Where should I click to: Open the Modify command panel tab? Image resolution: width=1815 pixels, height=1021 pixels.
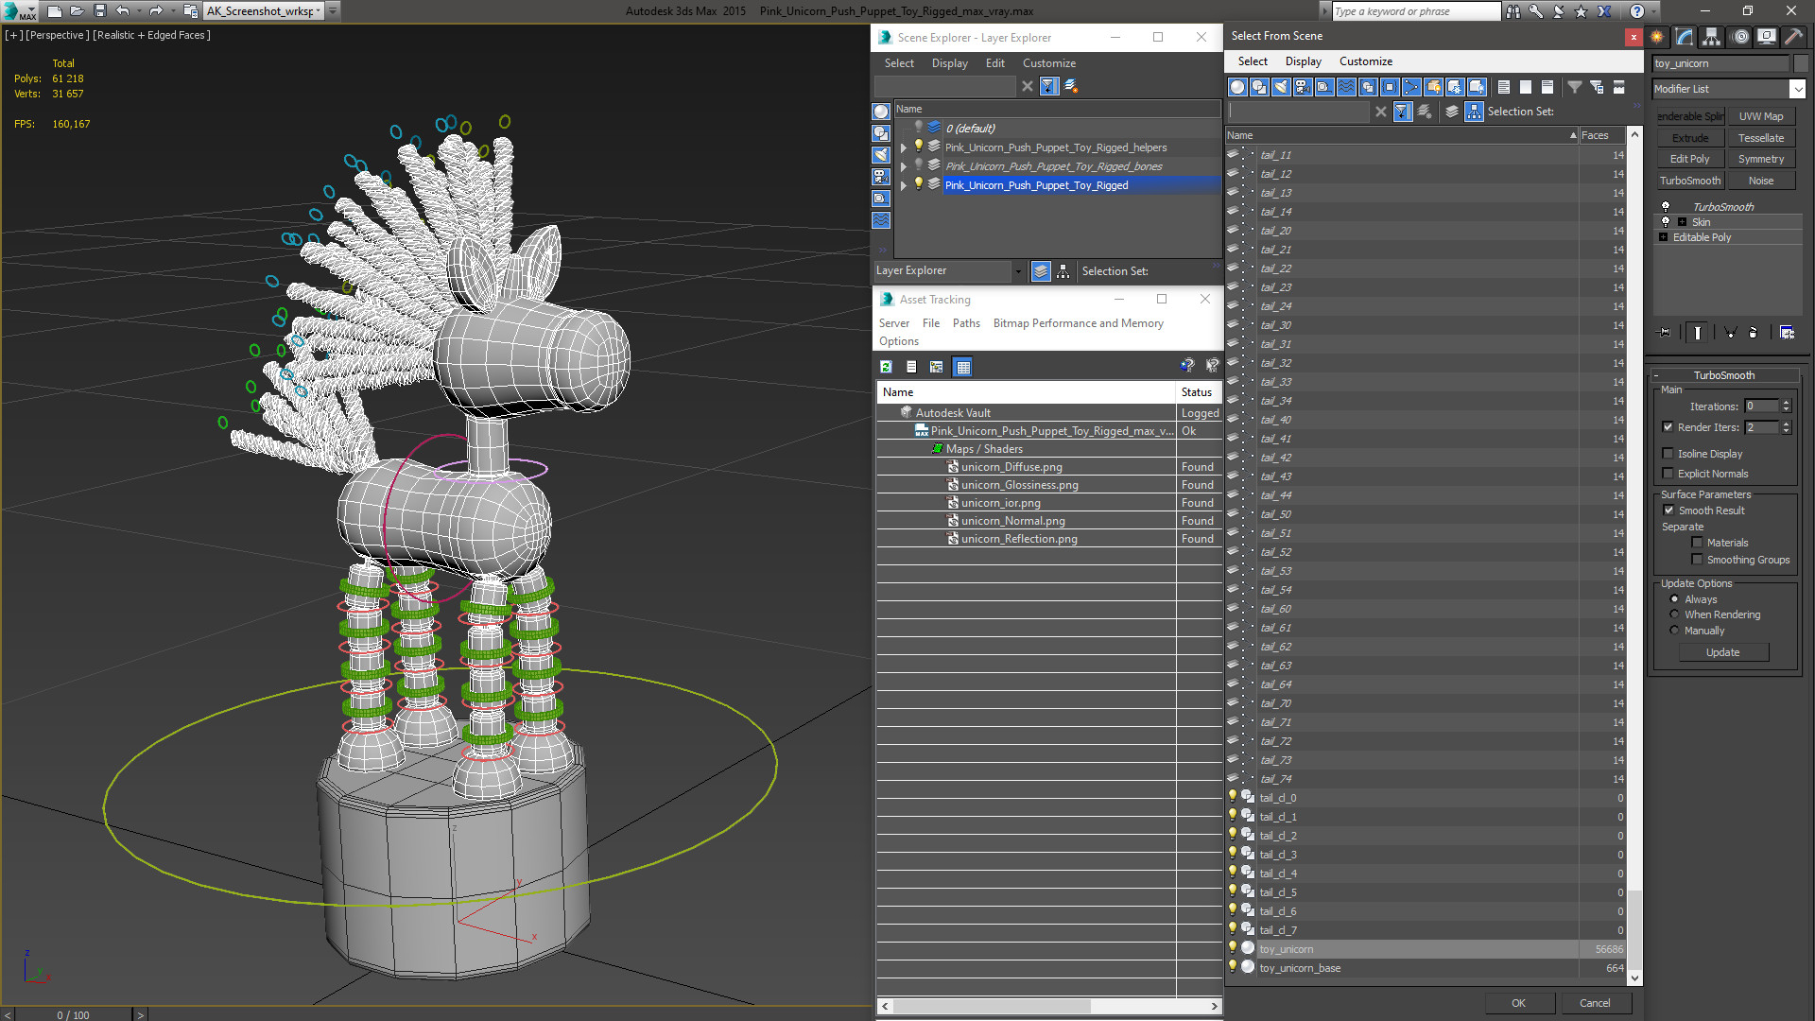1685,37
